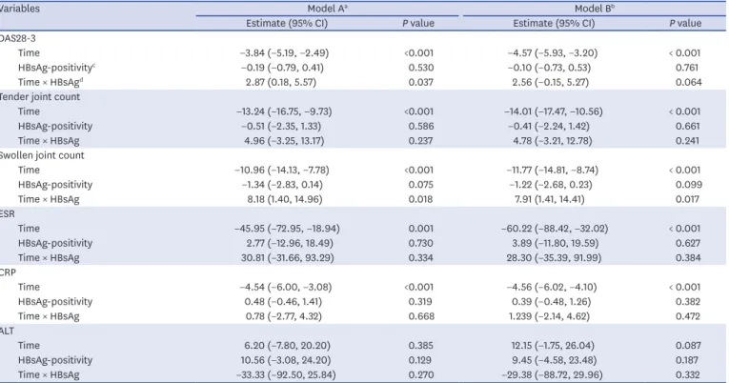This screenshot has height=383, width=729.
Task: Click the P value 0.382
Action: pyautogui.click(x=688, y=302)
